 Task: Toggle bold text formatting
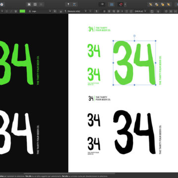6,11
